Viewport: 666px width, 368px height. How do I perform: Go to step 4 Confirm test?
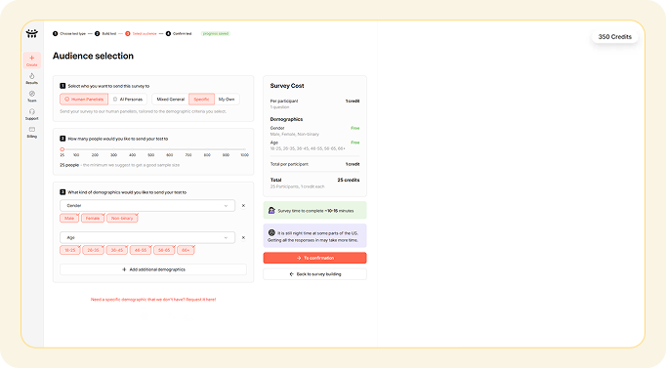[x=179, y=33]
